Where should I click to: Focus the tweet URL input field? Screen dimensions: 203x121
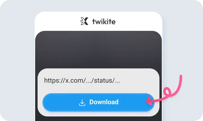(x=98, y=80)
